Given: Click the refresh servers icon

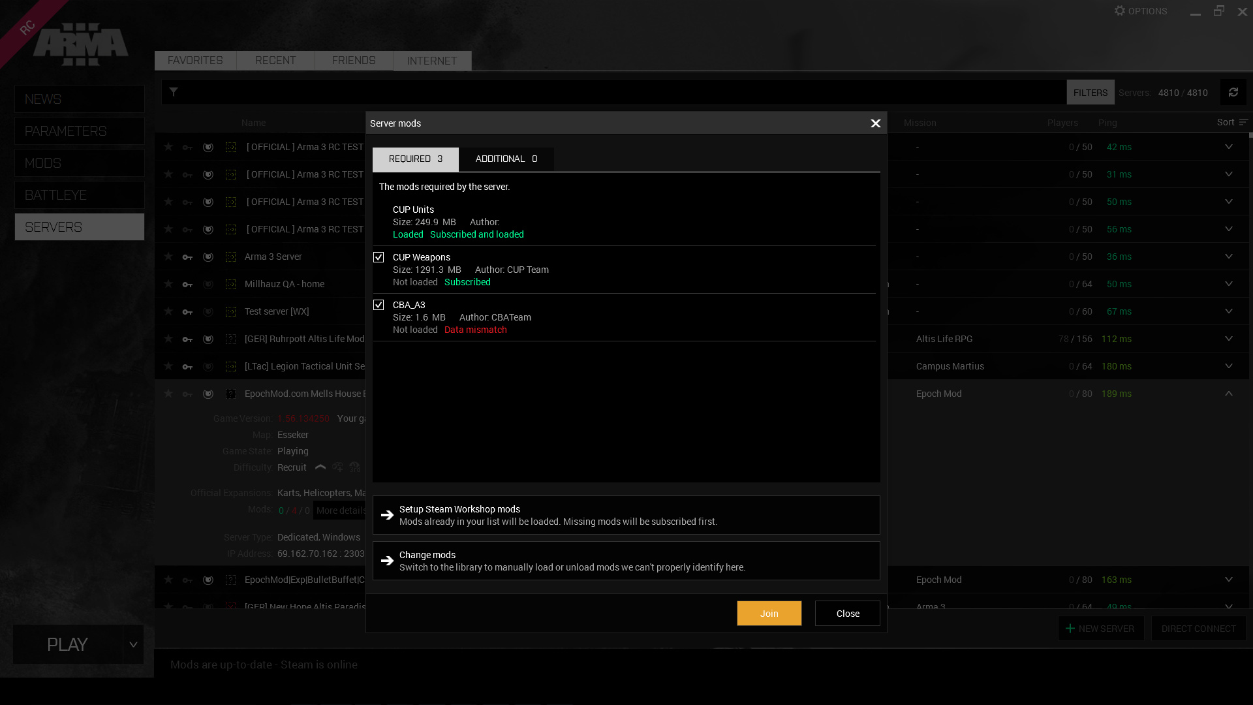Looking at the screenshot, I should pos(1233,92).
